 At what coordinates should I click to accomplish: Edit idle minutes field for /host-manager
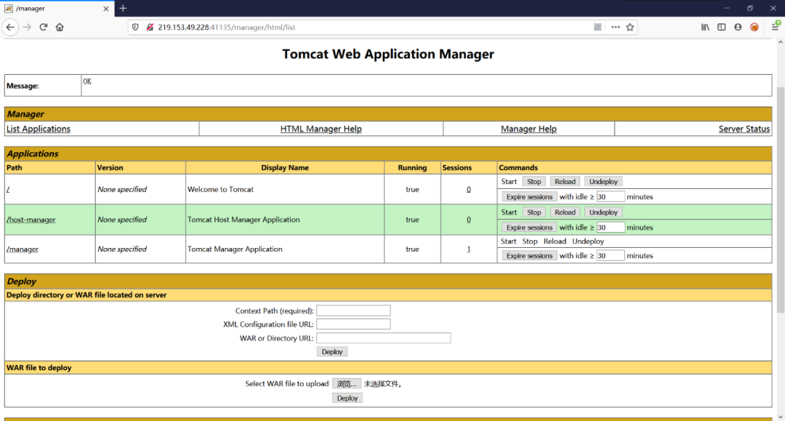tap(611, 228)
